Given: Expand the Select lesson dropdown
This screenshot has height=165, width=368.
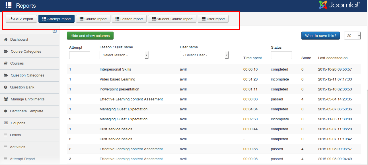Looking at the screenshot, I should pos(124,55).
